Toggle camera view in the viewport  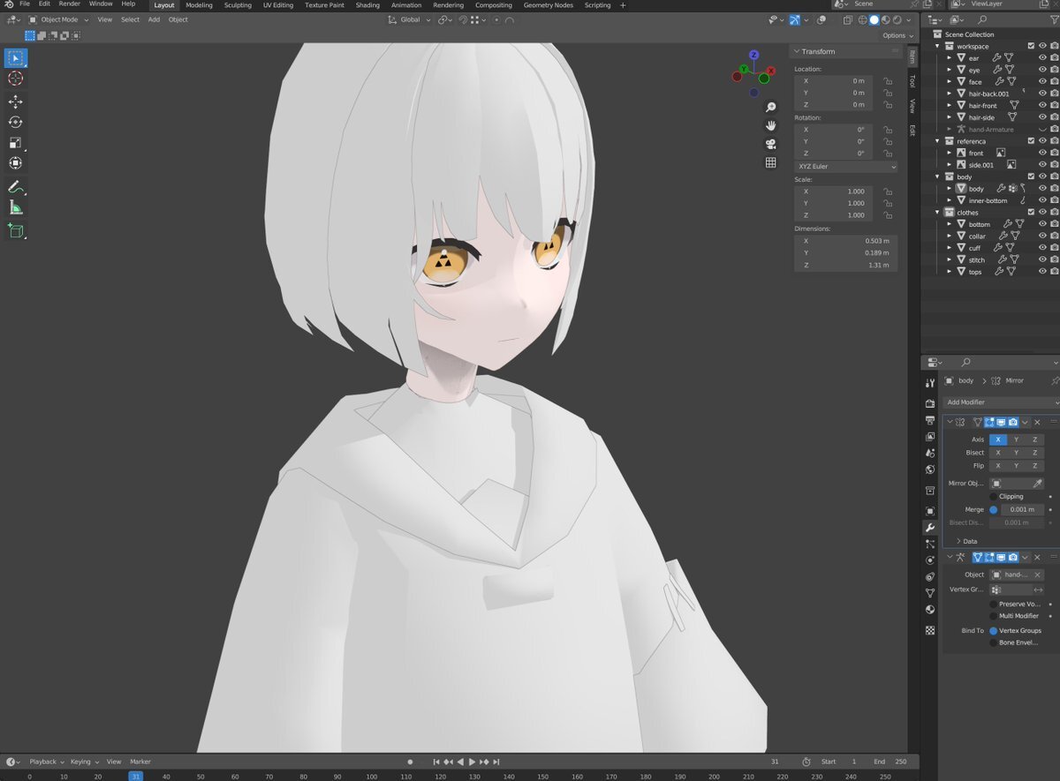pyautogui.click(x=770, y=144)
